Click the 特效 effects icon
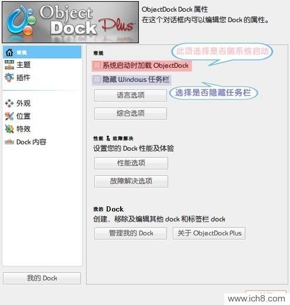Screen dimensions: 290x305 click(x=9, y=129)
